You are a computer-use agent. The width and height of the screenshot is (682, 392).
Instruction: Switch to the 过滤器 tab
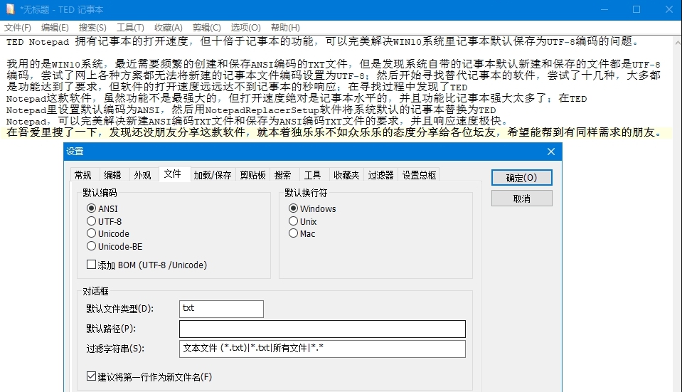(380, 175)
